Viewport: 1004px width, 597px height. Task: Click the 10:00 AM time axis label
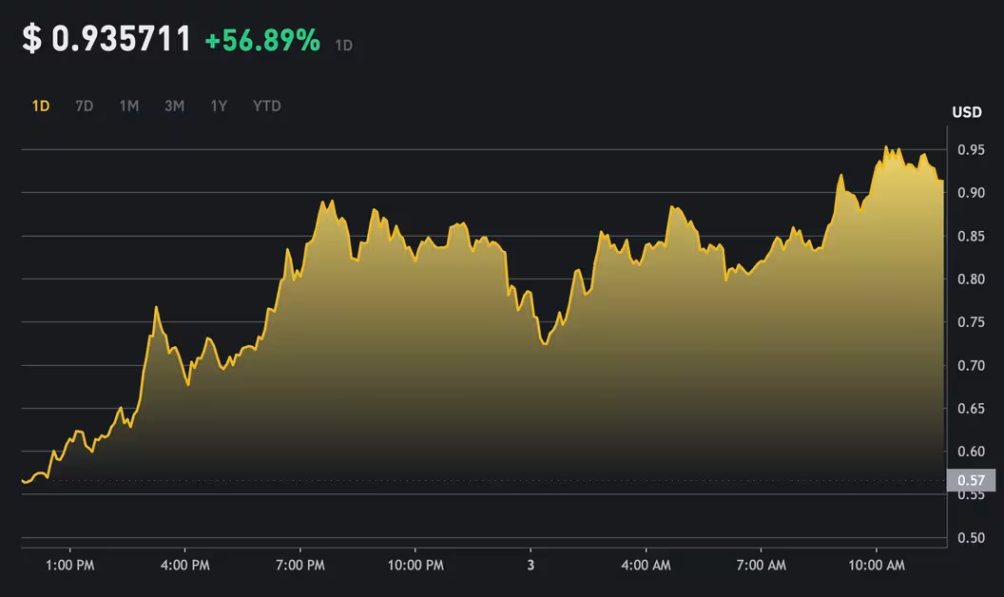[876, 566]
